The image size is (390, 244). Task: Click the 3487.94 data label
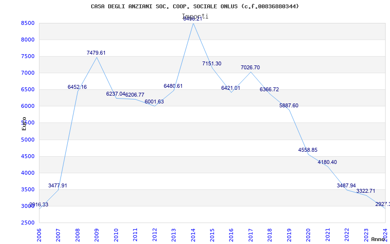346,185
